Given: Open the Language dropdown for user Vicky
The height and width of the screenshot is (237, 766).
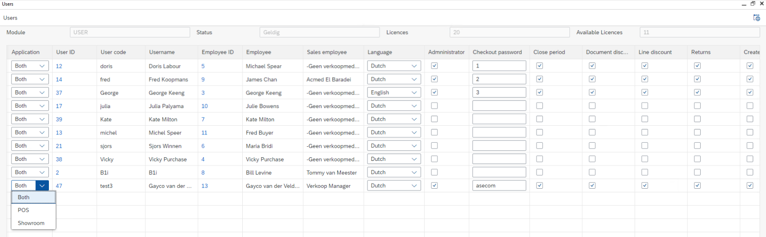Looking at the screenshot, I should point(394,159).
